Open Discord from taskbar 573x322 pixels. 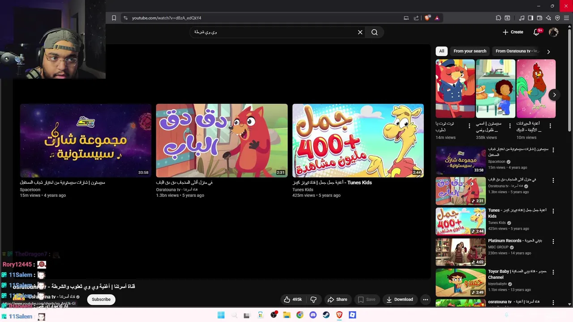(313, 315)
